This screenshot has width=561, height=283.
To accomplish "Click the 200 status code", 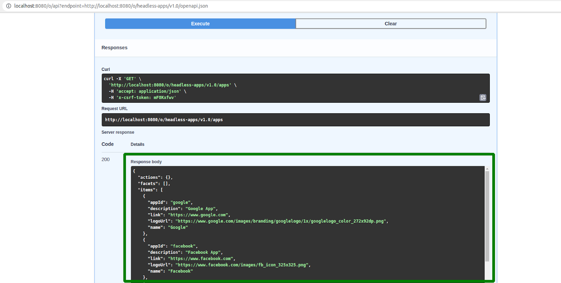I will point(106,160).
